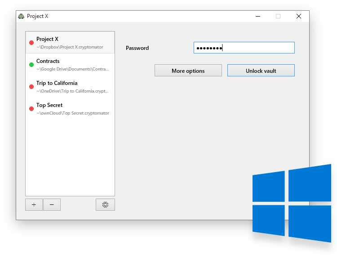Maximize the Project X window
The width and height of the screenshot is (337, 257).
(278, 16)
